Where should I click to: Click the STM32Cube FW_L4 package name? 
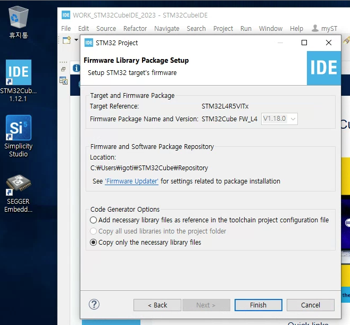coord(229,119)
